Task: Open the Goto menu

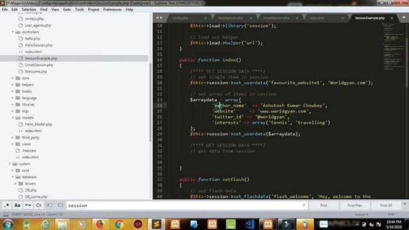Action: [66, 10]
